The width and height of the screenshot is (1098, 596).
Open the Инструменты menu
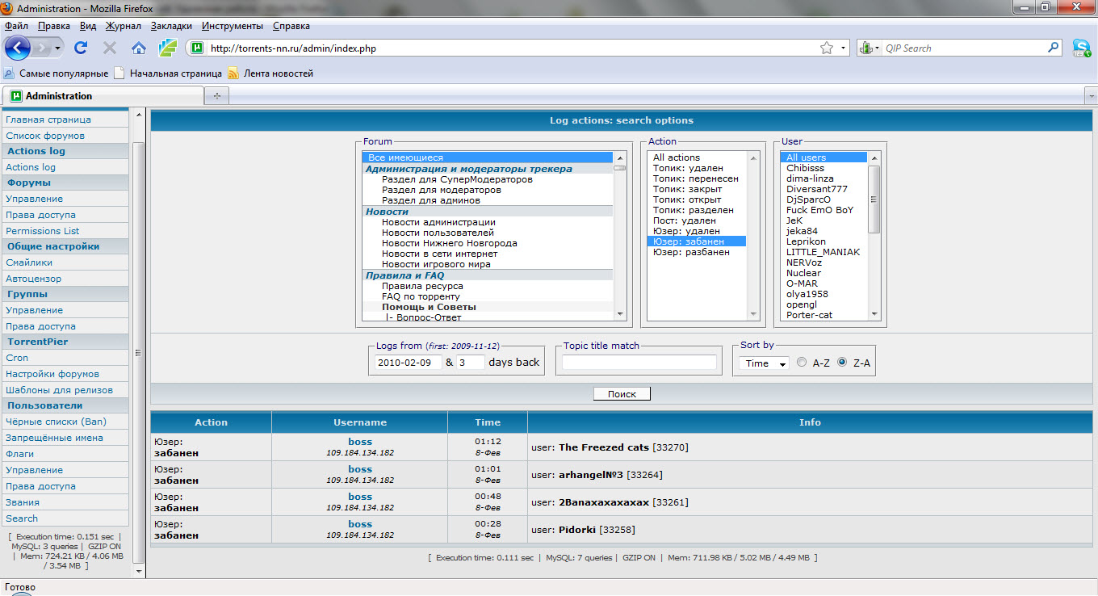[x=233, y=26]
